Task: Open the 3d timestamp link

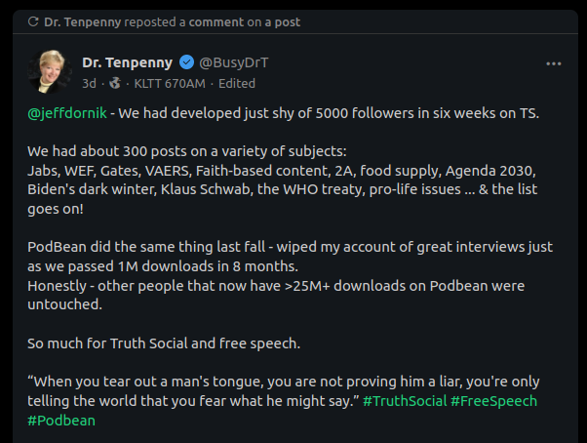Action: [x=89, y=83]
